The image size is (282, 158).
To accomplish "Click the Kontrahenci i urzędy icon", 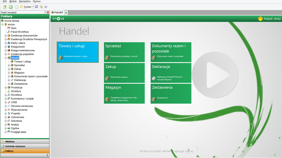I will 9,99.
